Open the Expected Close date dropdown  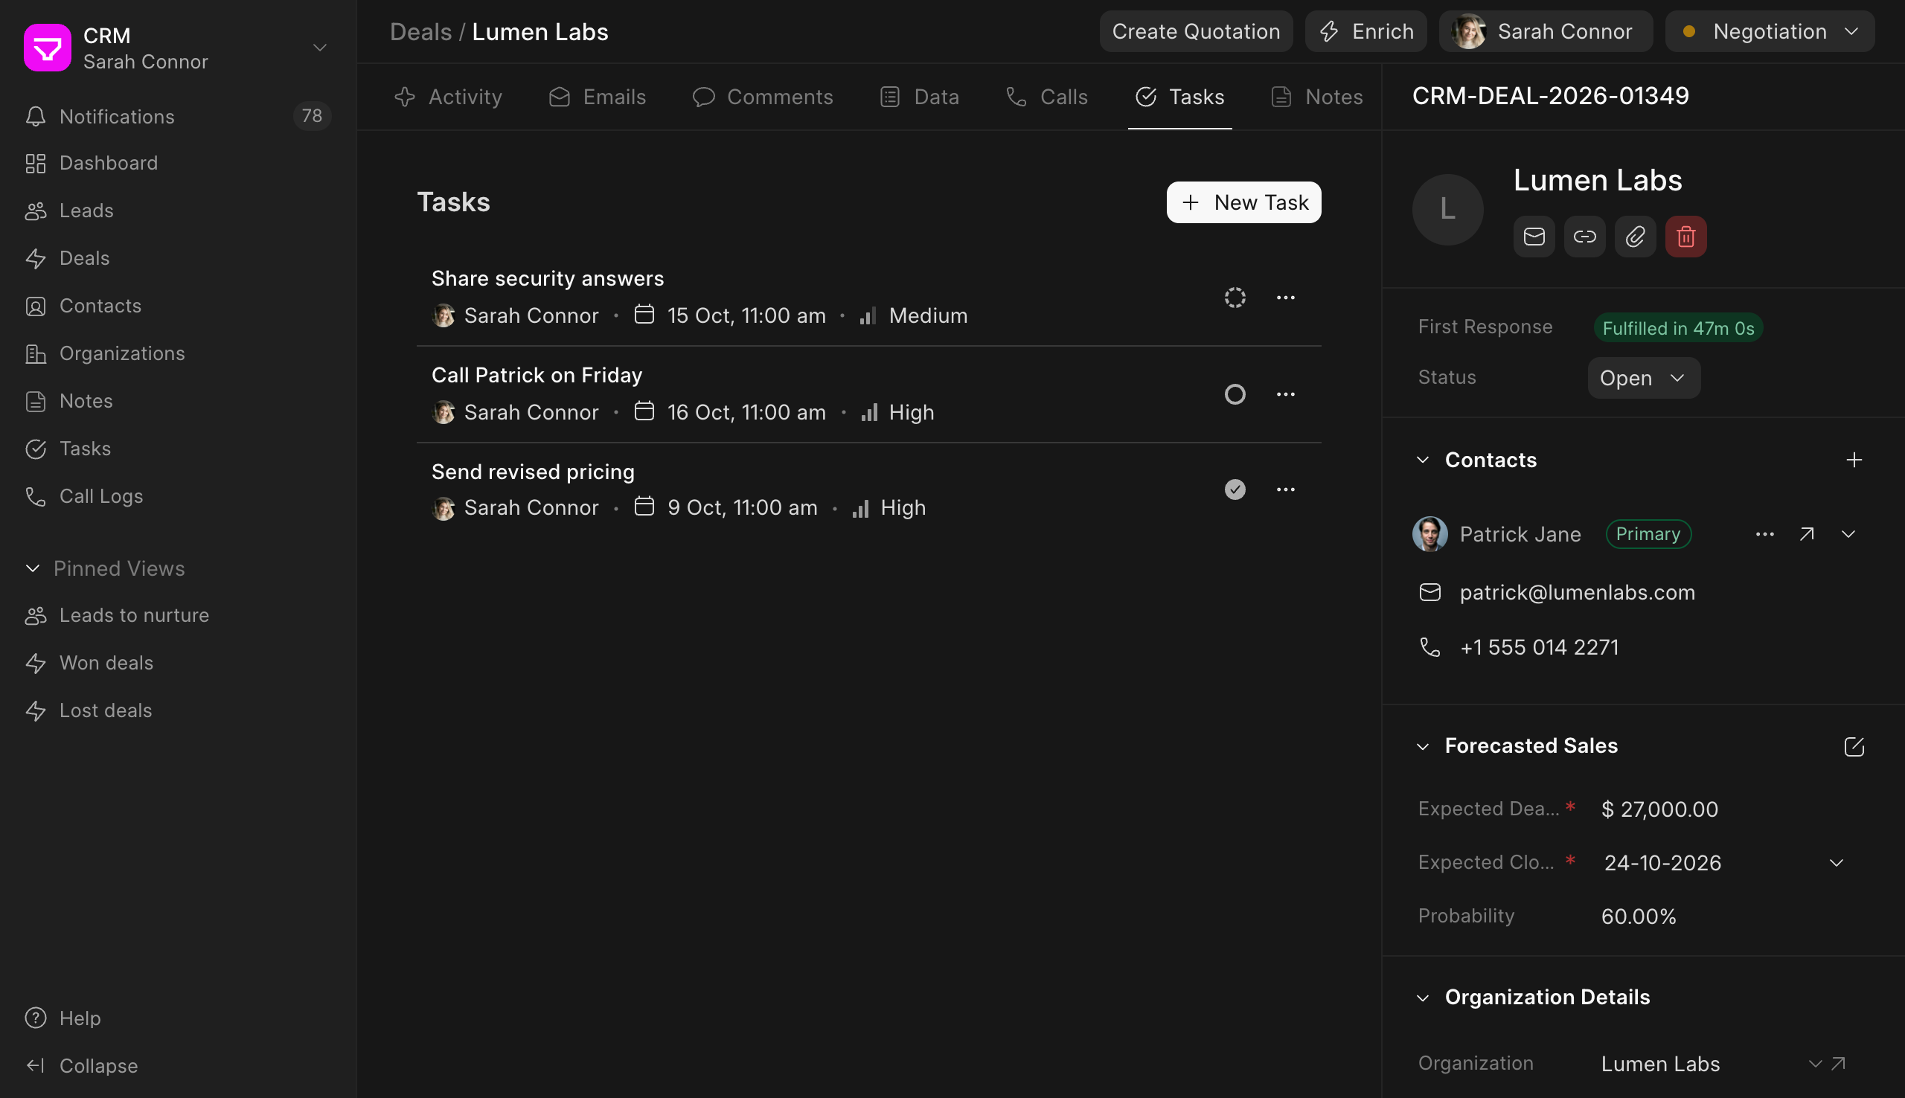click(x=1836, y=863)
